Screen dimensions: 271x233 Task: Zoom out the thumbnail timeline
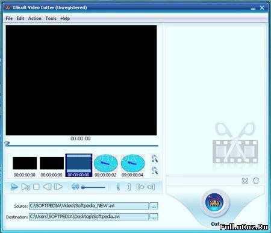155,170
